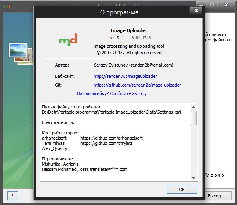237x205 pixels.
Task: Close the main Image Uploader window
Action: pyautogui.click(x=227, y=5)
